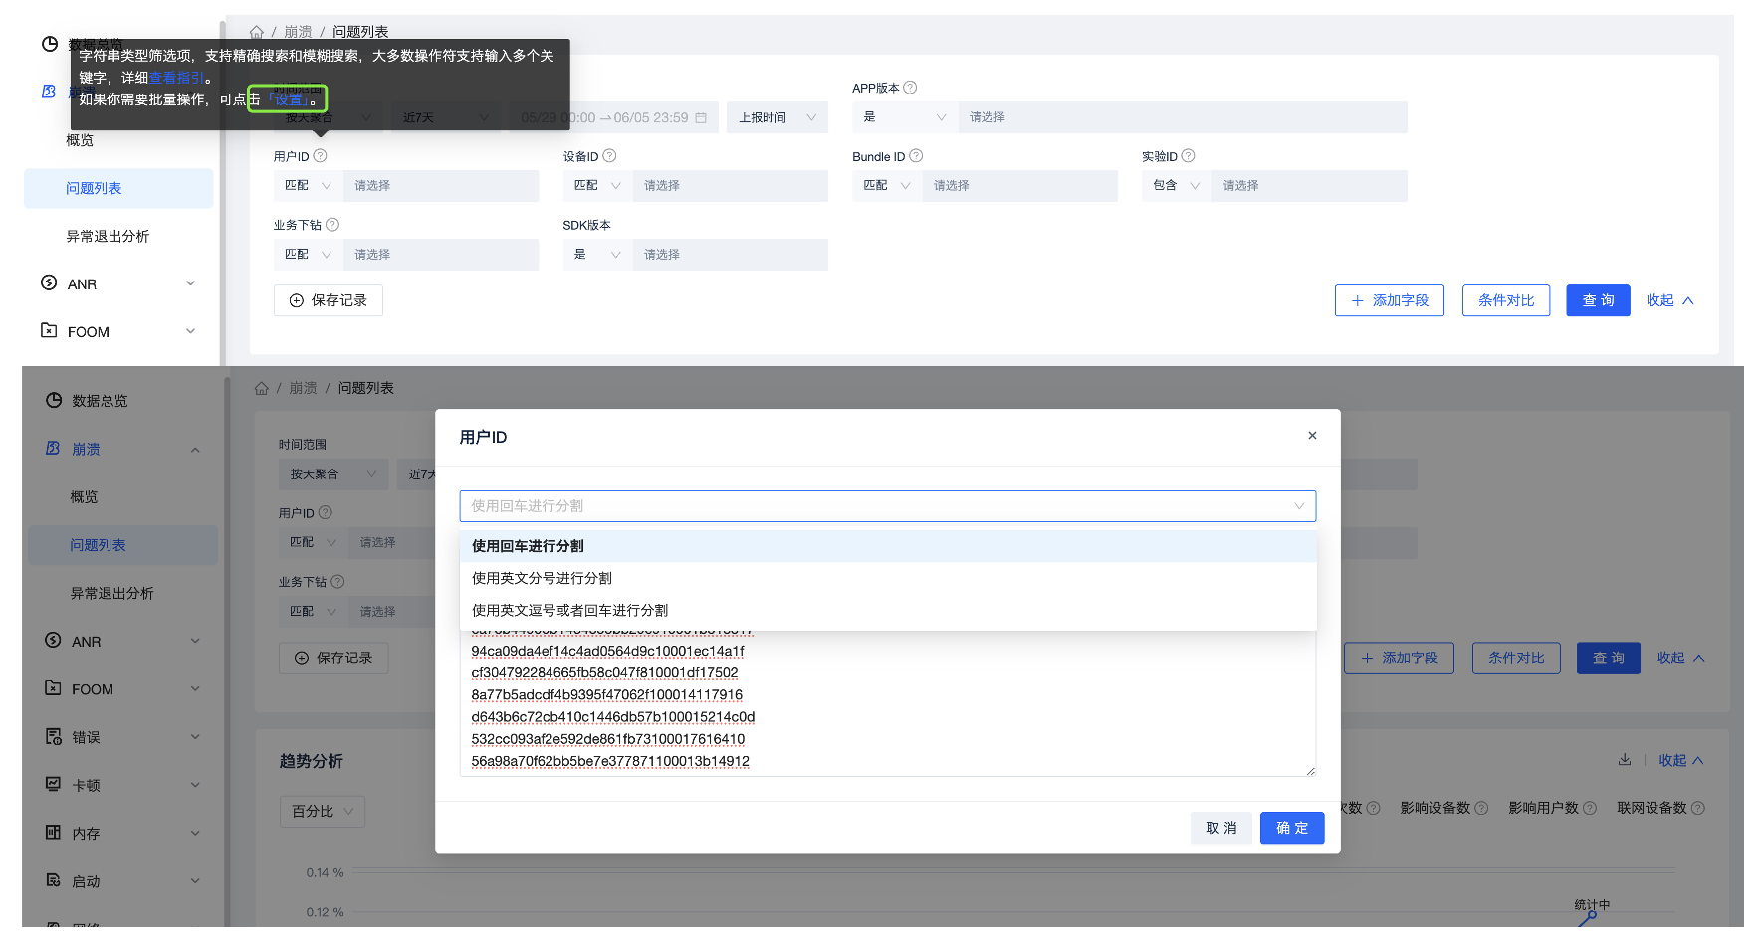Click APP版本 请选择 input field
This screenshot has width=1760, height=941.
(x=1183, y=117)
